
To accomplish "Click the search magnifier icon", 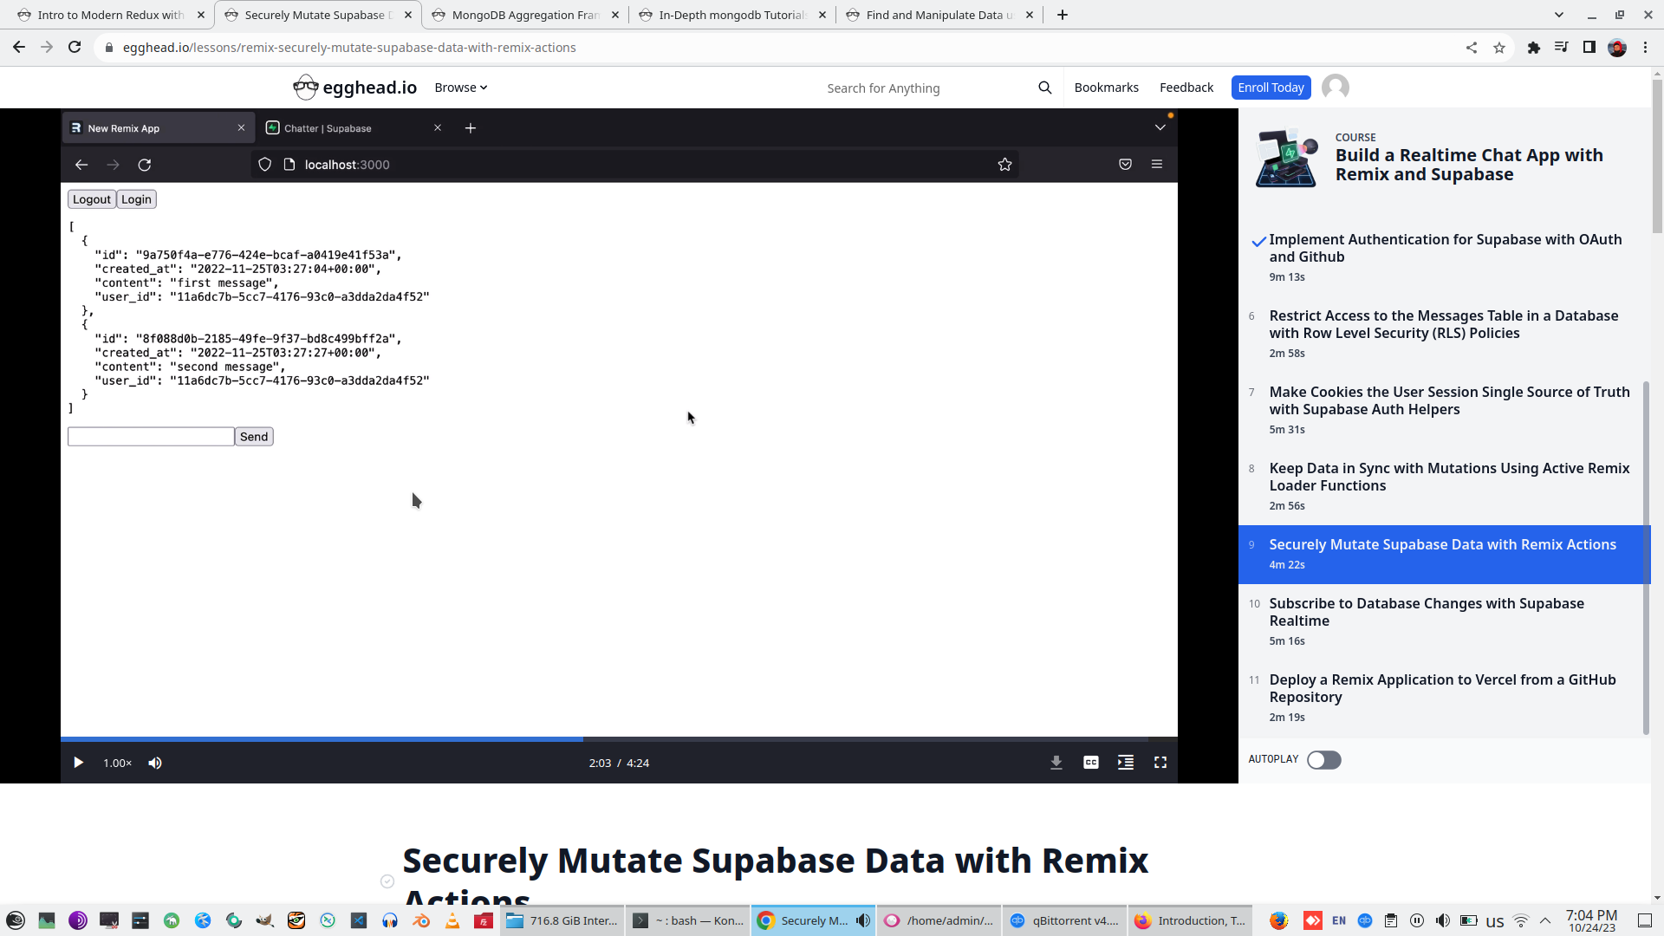I will click(1045, 88).
